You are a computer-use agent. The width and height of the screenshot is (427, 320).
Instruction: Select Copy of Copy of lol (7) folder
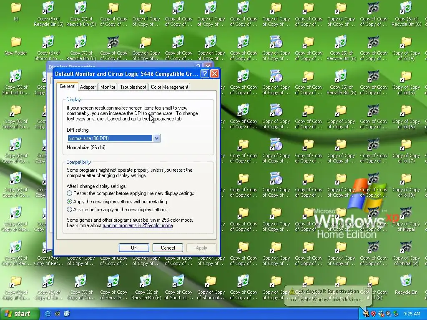point(406,151)
